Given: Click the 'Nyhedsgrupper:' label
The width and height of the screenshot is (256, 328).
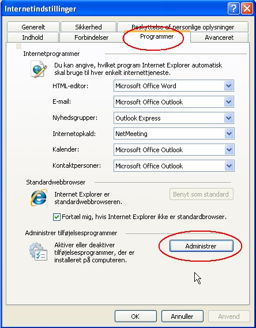Looking at the screenshot, I should click(x=75, y=118).
